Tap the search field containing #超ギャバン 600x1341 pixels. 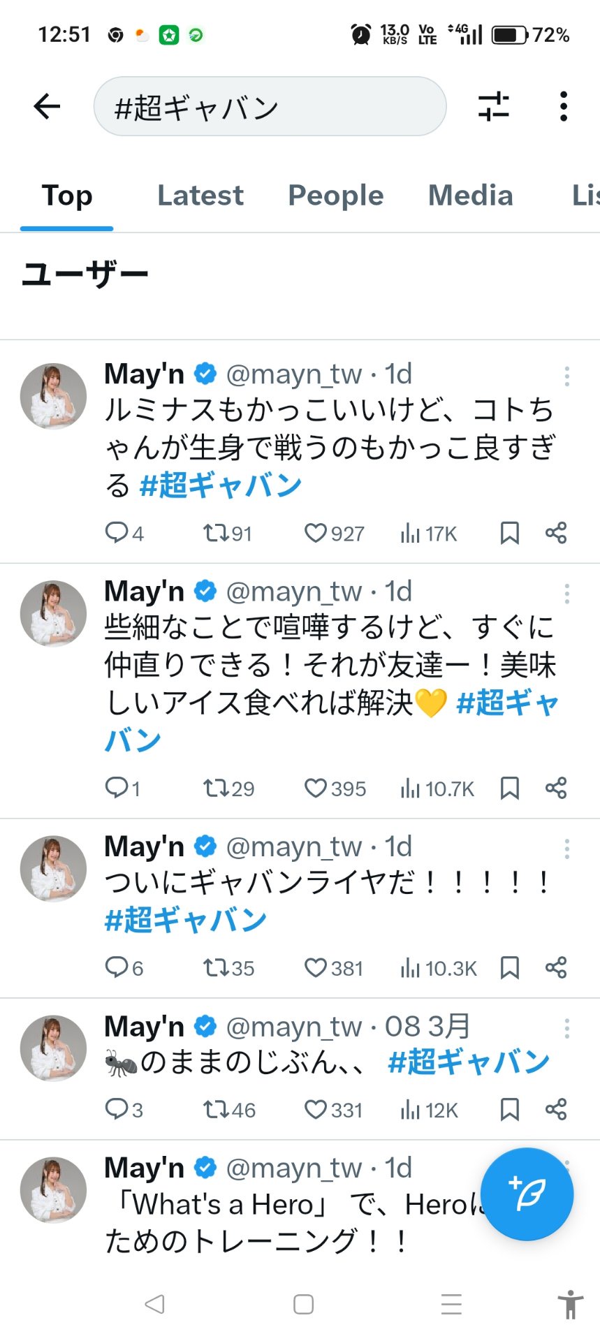coord(270,107)
